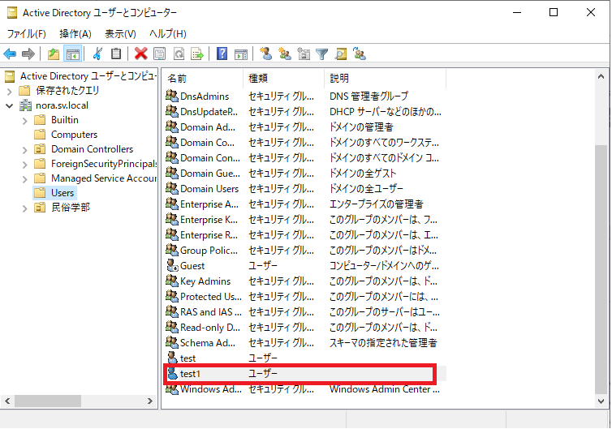
Task: Open the ヘルプ(H) menu
Action: tap(168, 34)
